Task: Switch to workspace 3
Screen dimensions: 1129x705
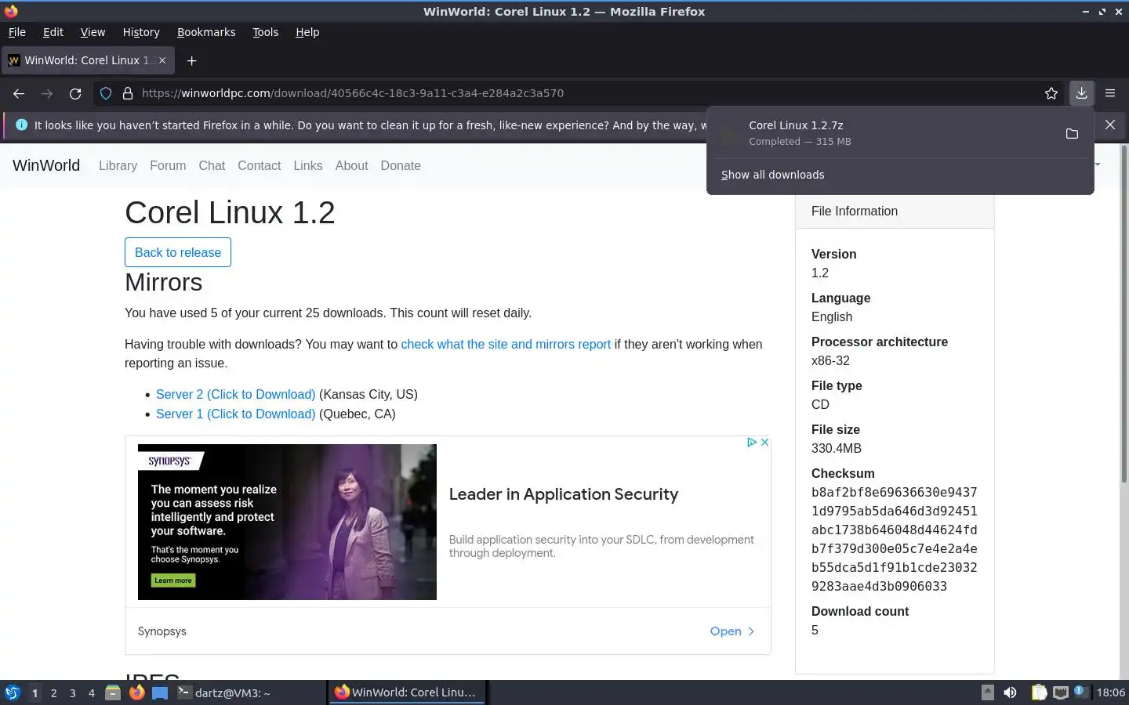Action: pos(72,692)
